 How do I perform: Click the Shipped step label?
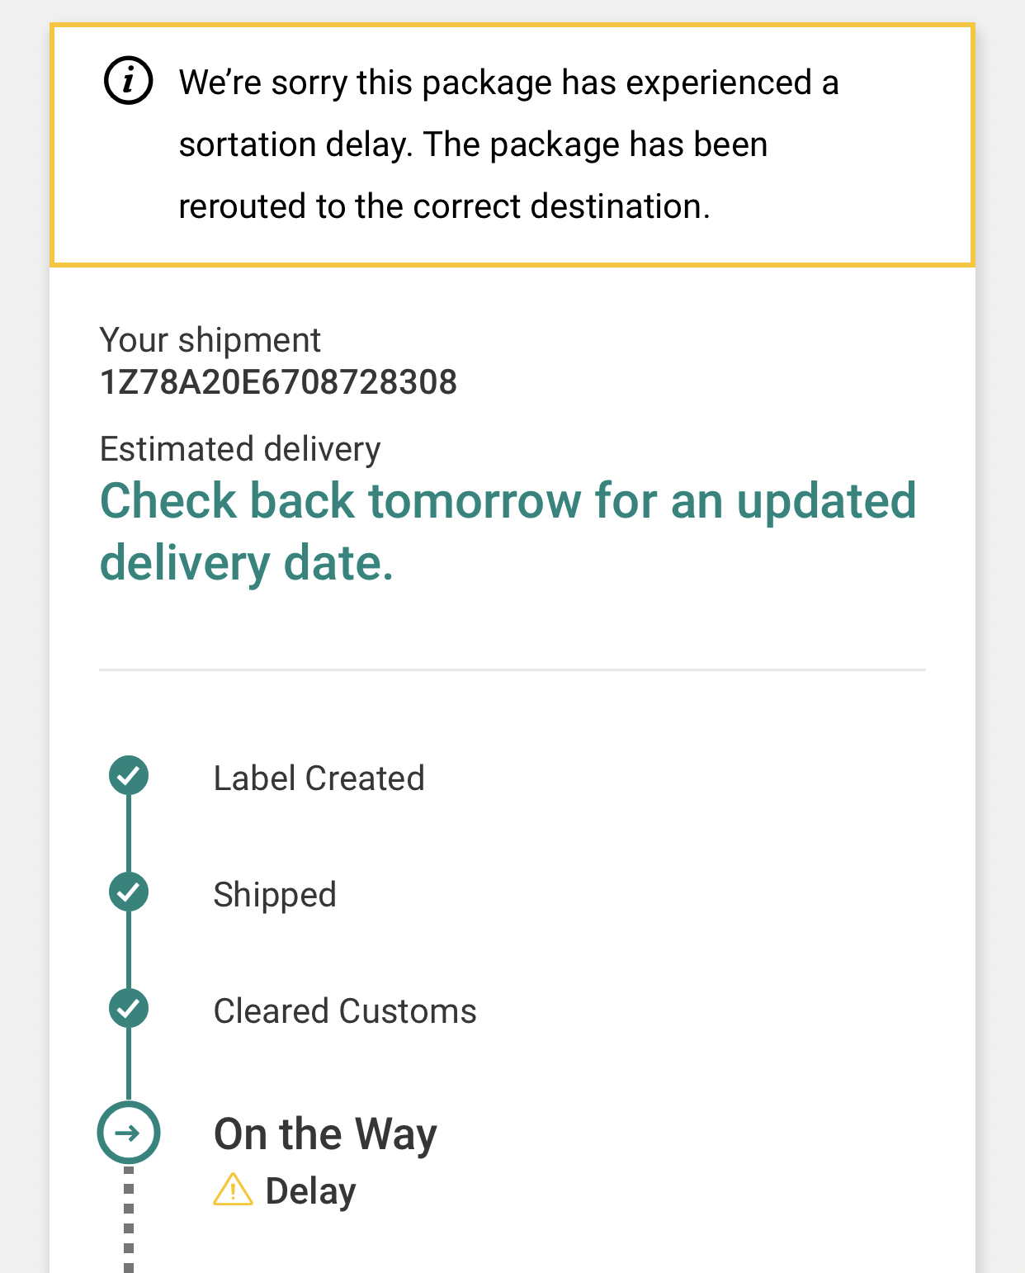(x=275, y=895)
